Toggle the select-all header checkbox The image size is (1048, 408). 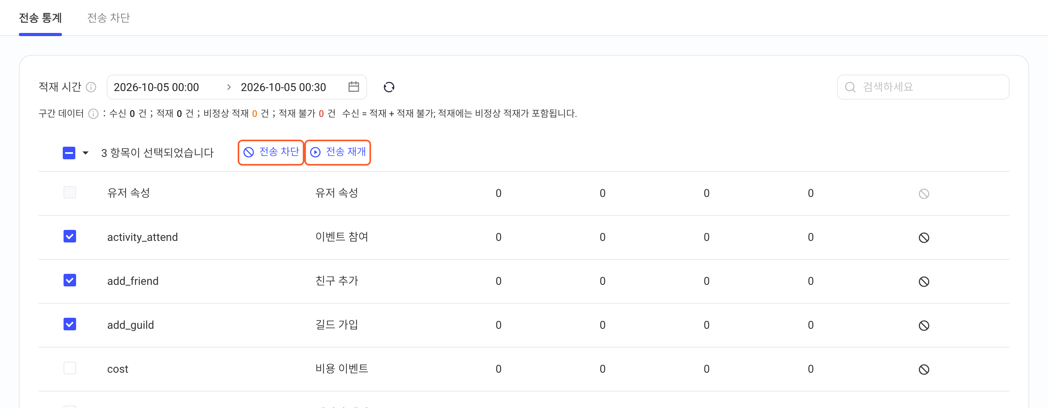pos(69,153)
